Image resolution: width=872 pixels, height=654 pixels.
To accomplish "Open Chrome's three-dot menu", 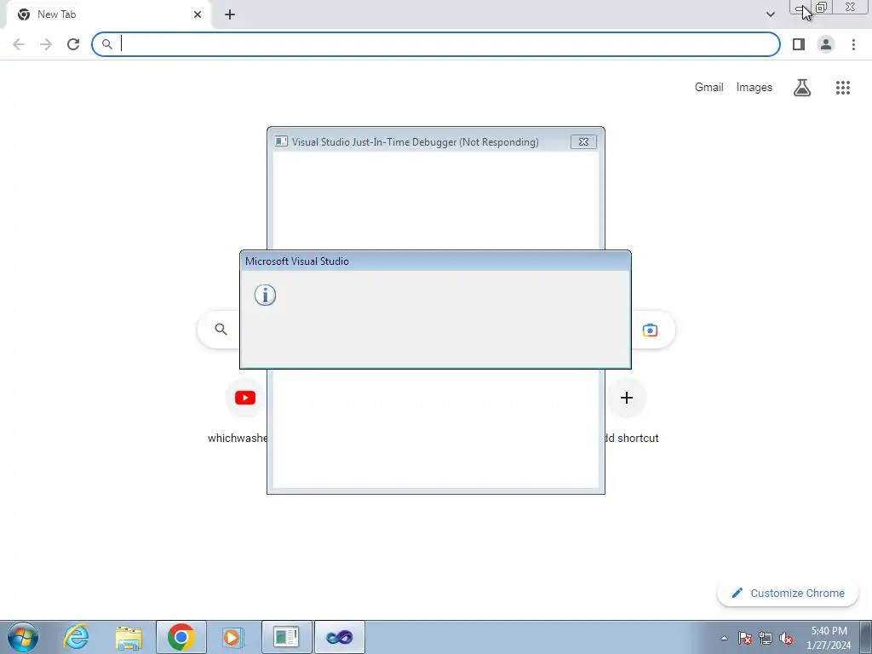I will (853, 44).
